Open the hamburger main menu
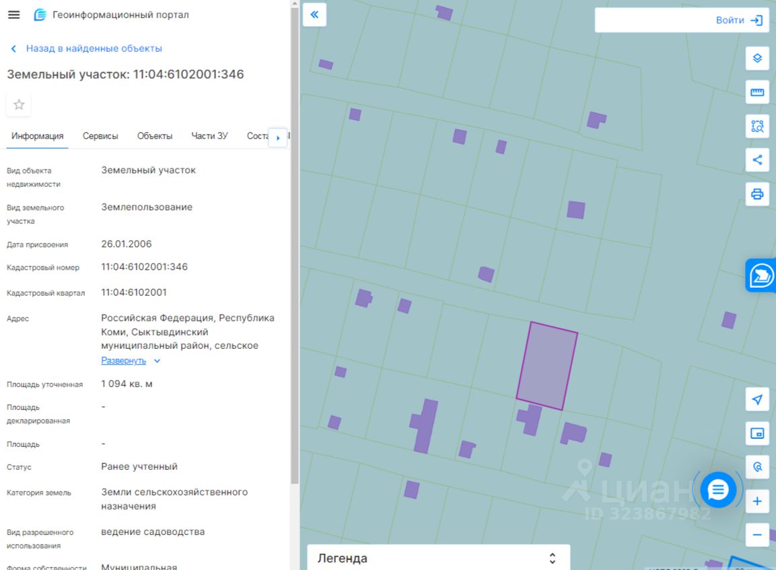 click(x=13, y=15)
